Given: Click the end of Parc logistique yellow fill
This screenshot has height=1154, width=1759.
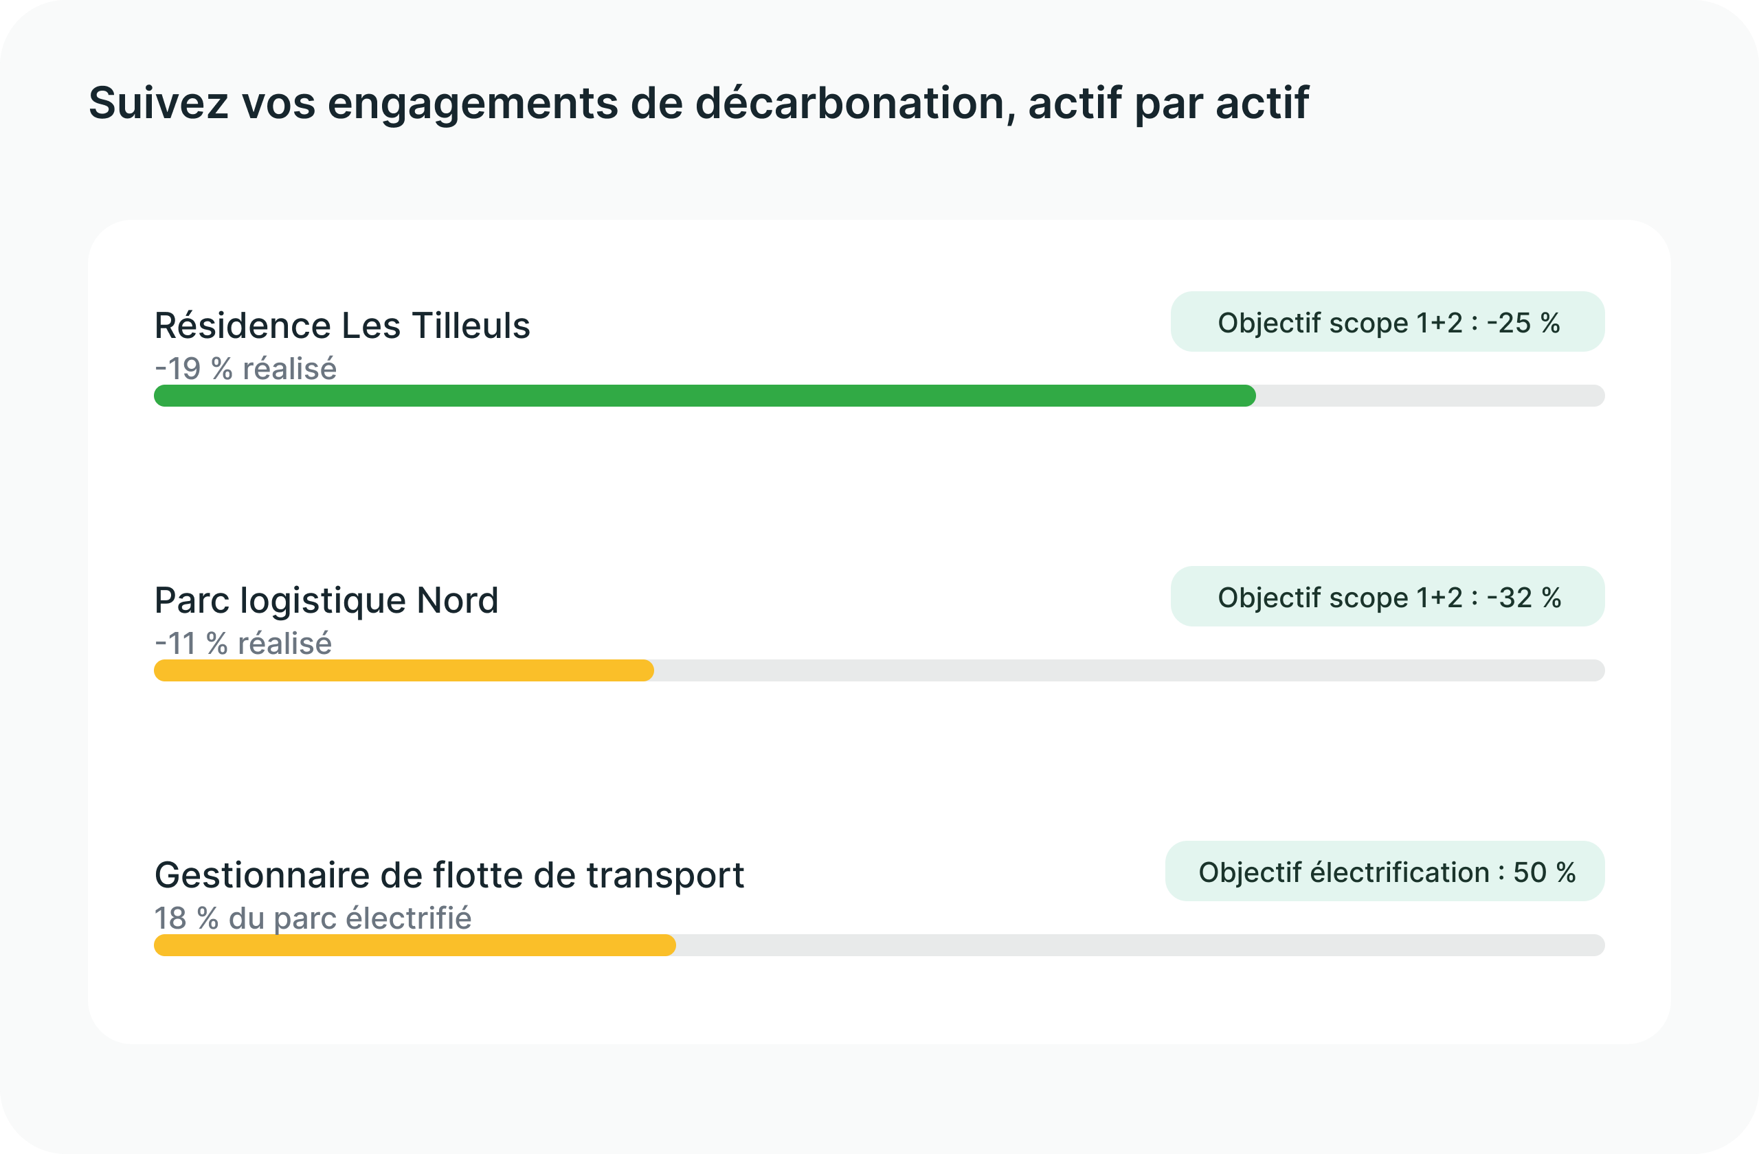Looking at the screenshot, I should coord(647,670).
